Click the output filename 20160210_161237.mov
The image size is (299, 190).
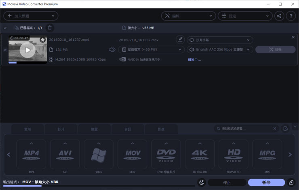pyautogui.click(x=139, y=40)
